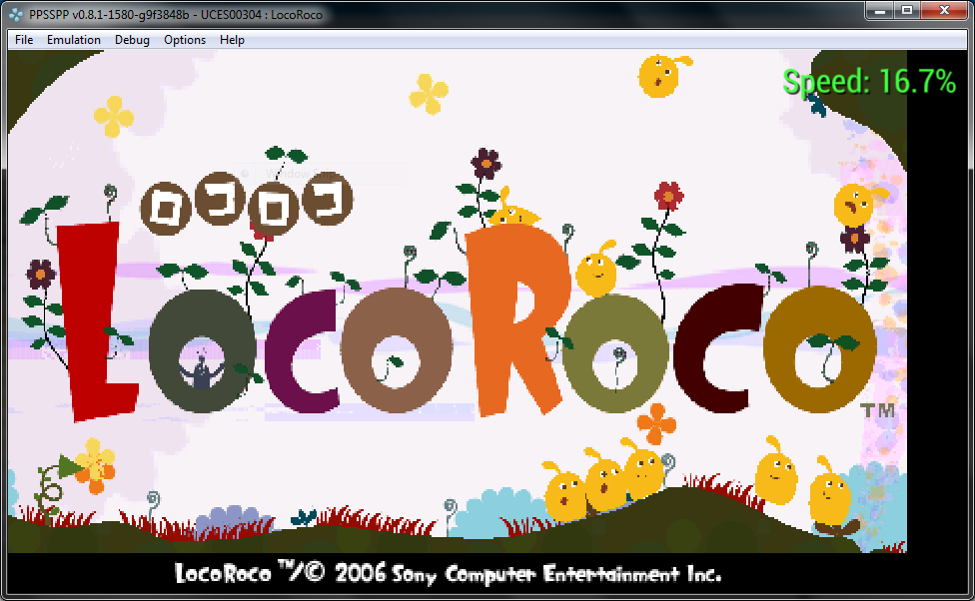The image size is (975, 601).
Task: Open the Options menu
Action: click(x=185, y=40)
